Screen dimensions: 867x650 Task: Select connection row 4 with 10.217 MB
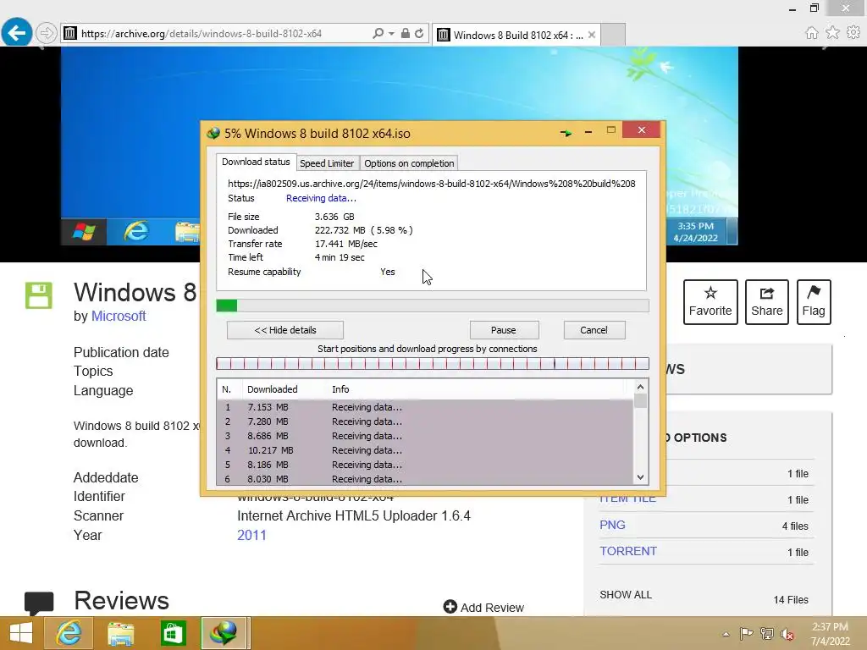coord(425,450)
